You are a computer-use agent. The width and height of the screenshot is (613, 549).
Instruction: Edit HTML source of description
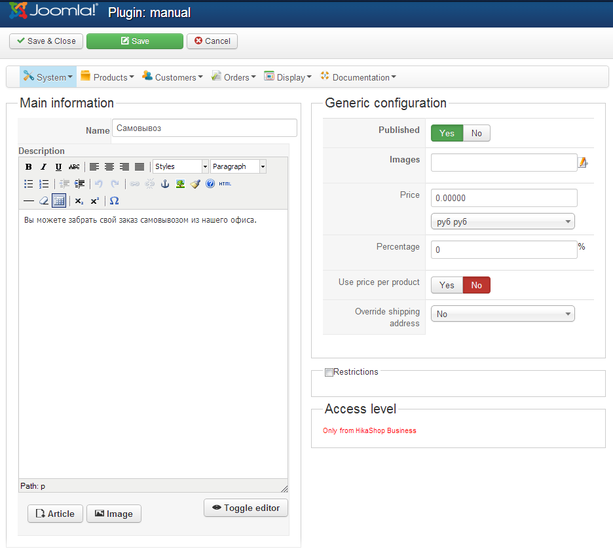click(x=225, y=184)
